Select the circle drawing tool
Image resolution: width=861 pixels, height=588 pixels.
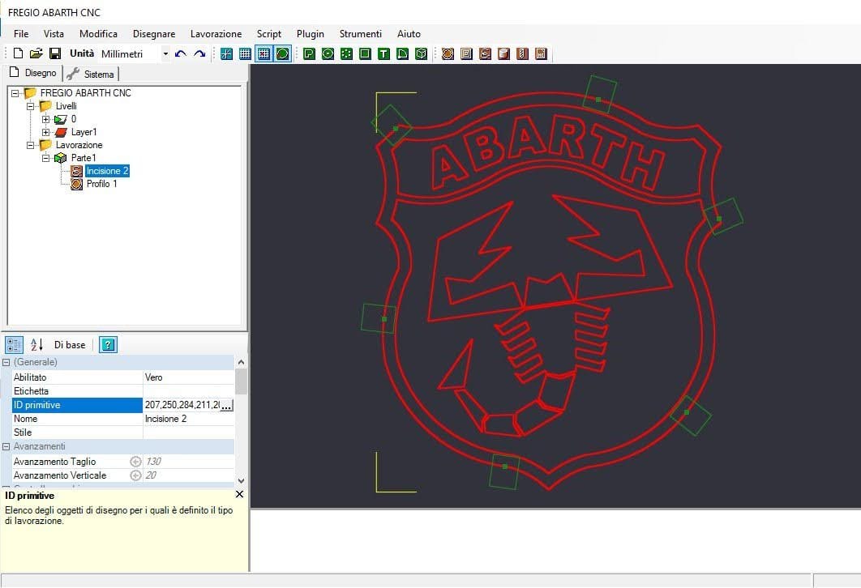(328, 53)
